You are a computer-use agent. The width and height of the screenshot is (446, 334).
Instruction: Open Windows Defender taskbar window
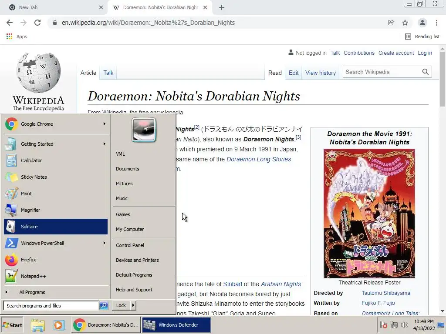click(176, 325)
